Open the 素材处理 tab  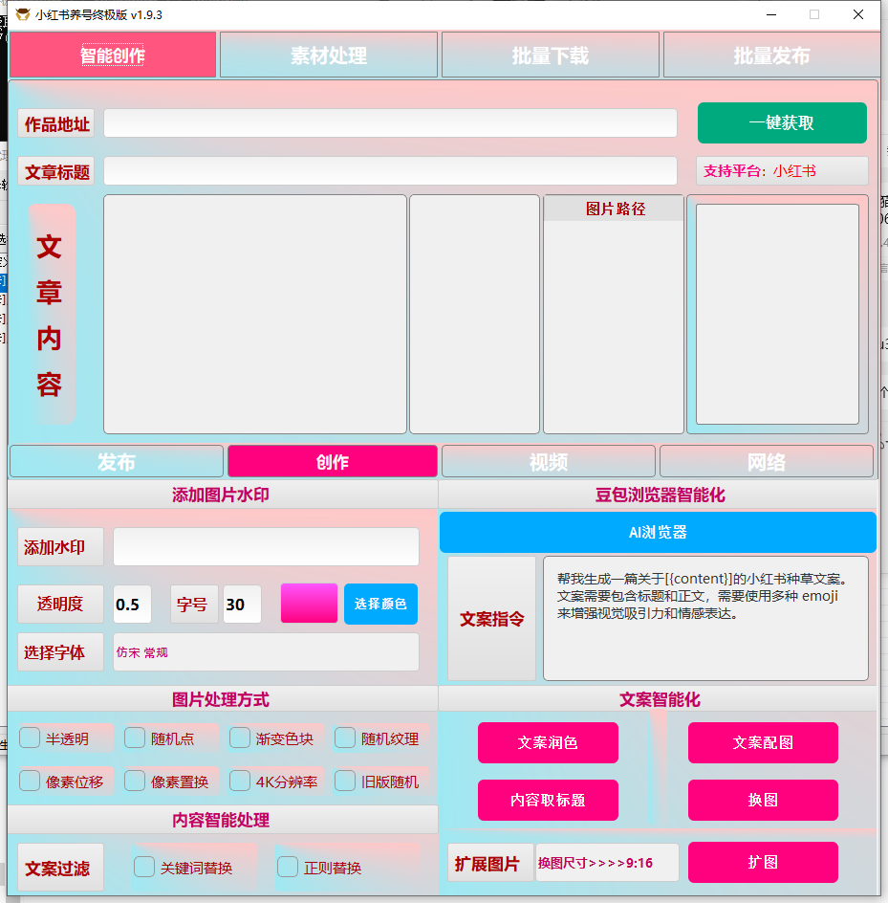point(329,55)
